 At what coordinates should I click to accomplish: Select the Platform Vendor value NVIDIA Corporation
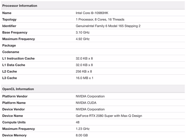pos(90,96)
